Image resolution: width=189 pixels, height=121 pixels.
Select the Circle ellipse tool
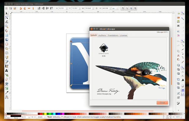6,44
